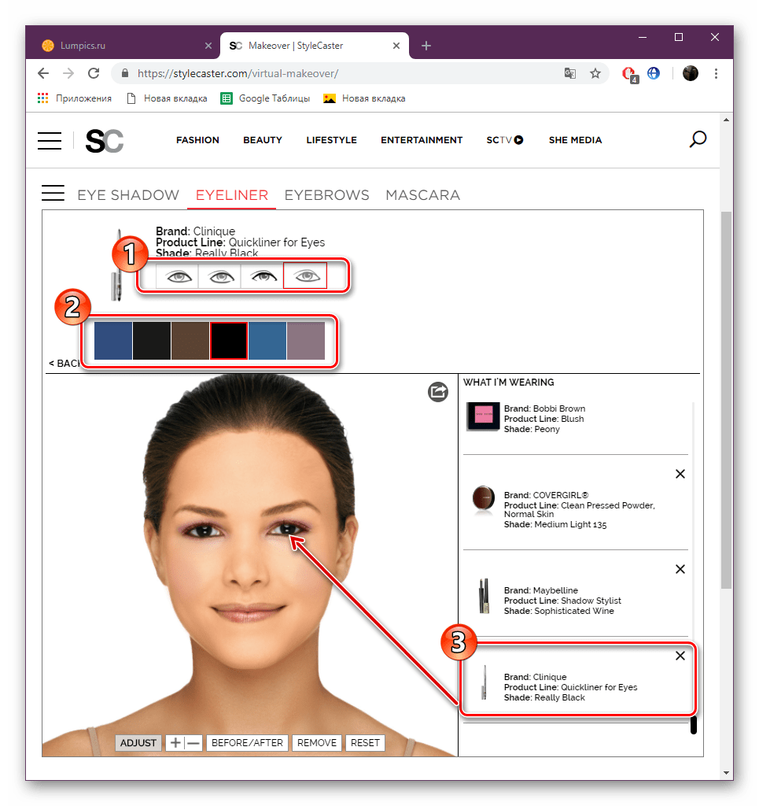Click the browser forward arrow
Viewport: 759px width, 806px height.
coord(68,73)
